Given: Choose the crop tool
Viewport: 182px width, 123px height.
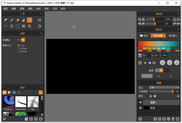Looking at the screenshot, I should [29, 26].
